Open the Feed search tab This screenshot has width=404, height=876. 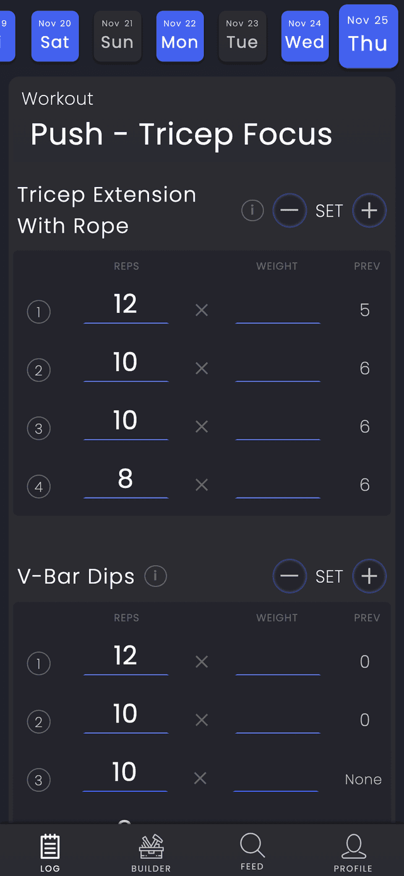click(x=252, y=851)
